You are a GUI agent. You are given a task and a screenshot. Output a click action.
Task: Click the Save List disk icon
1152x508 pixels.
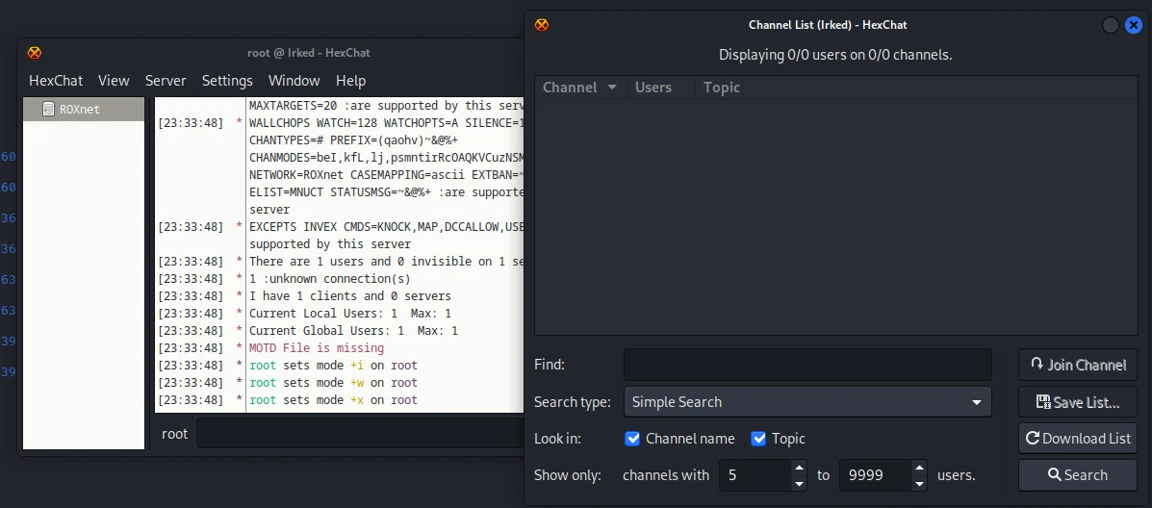tap(1042, 401)
